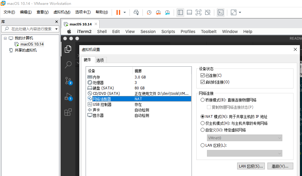
Task: Select LAN 区段(L) radio option
Action: tap(202, 145)
